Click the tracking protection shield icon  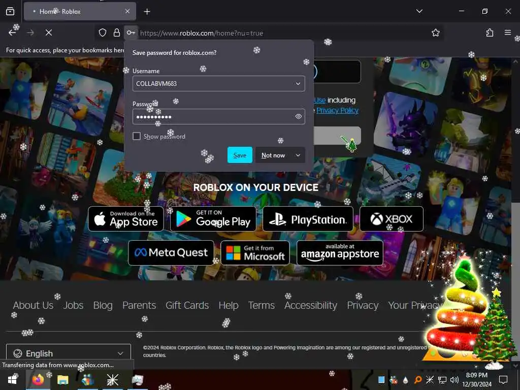pyautogui.click(x=103, y=32)
